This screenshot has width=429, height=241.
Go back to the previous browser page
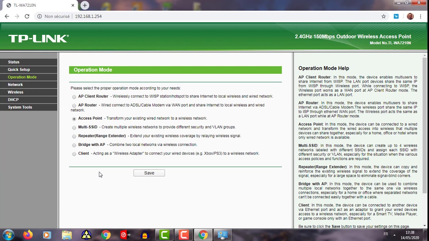[7, 16]
